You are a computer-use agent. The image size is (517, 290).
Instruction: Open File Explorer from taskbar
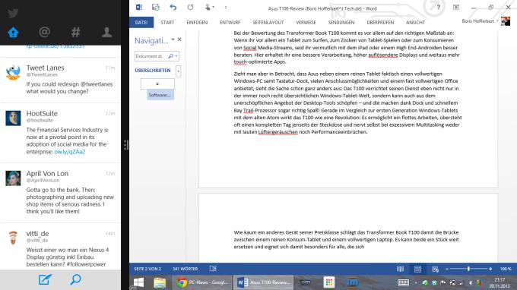tap(160, 282)
